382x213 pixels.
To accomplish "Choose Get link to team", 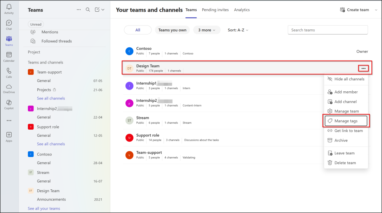I will point(346,131).
